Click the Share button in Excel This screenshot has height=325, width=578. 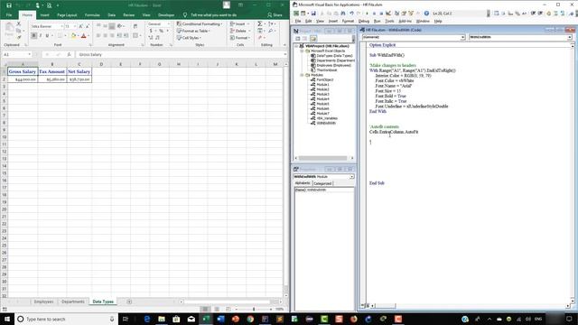coord(275,15)
